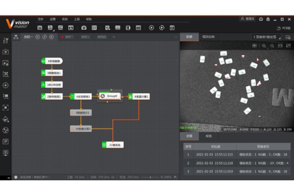Add a new flow with plus button
Image resolution: width=294 pixels, height=196 pixels.
pyautogui.click(x=114, y=37)
